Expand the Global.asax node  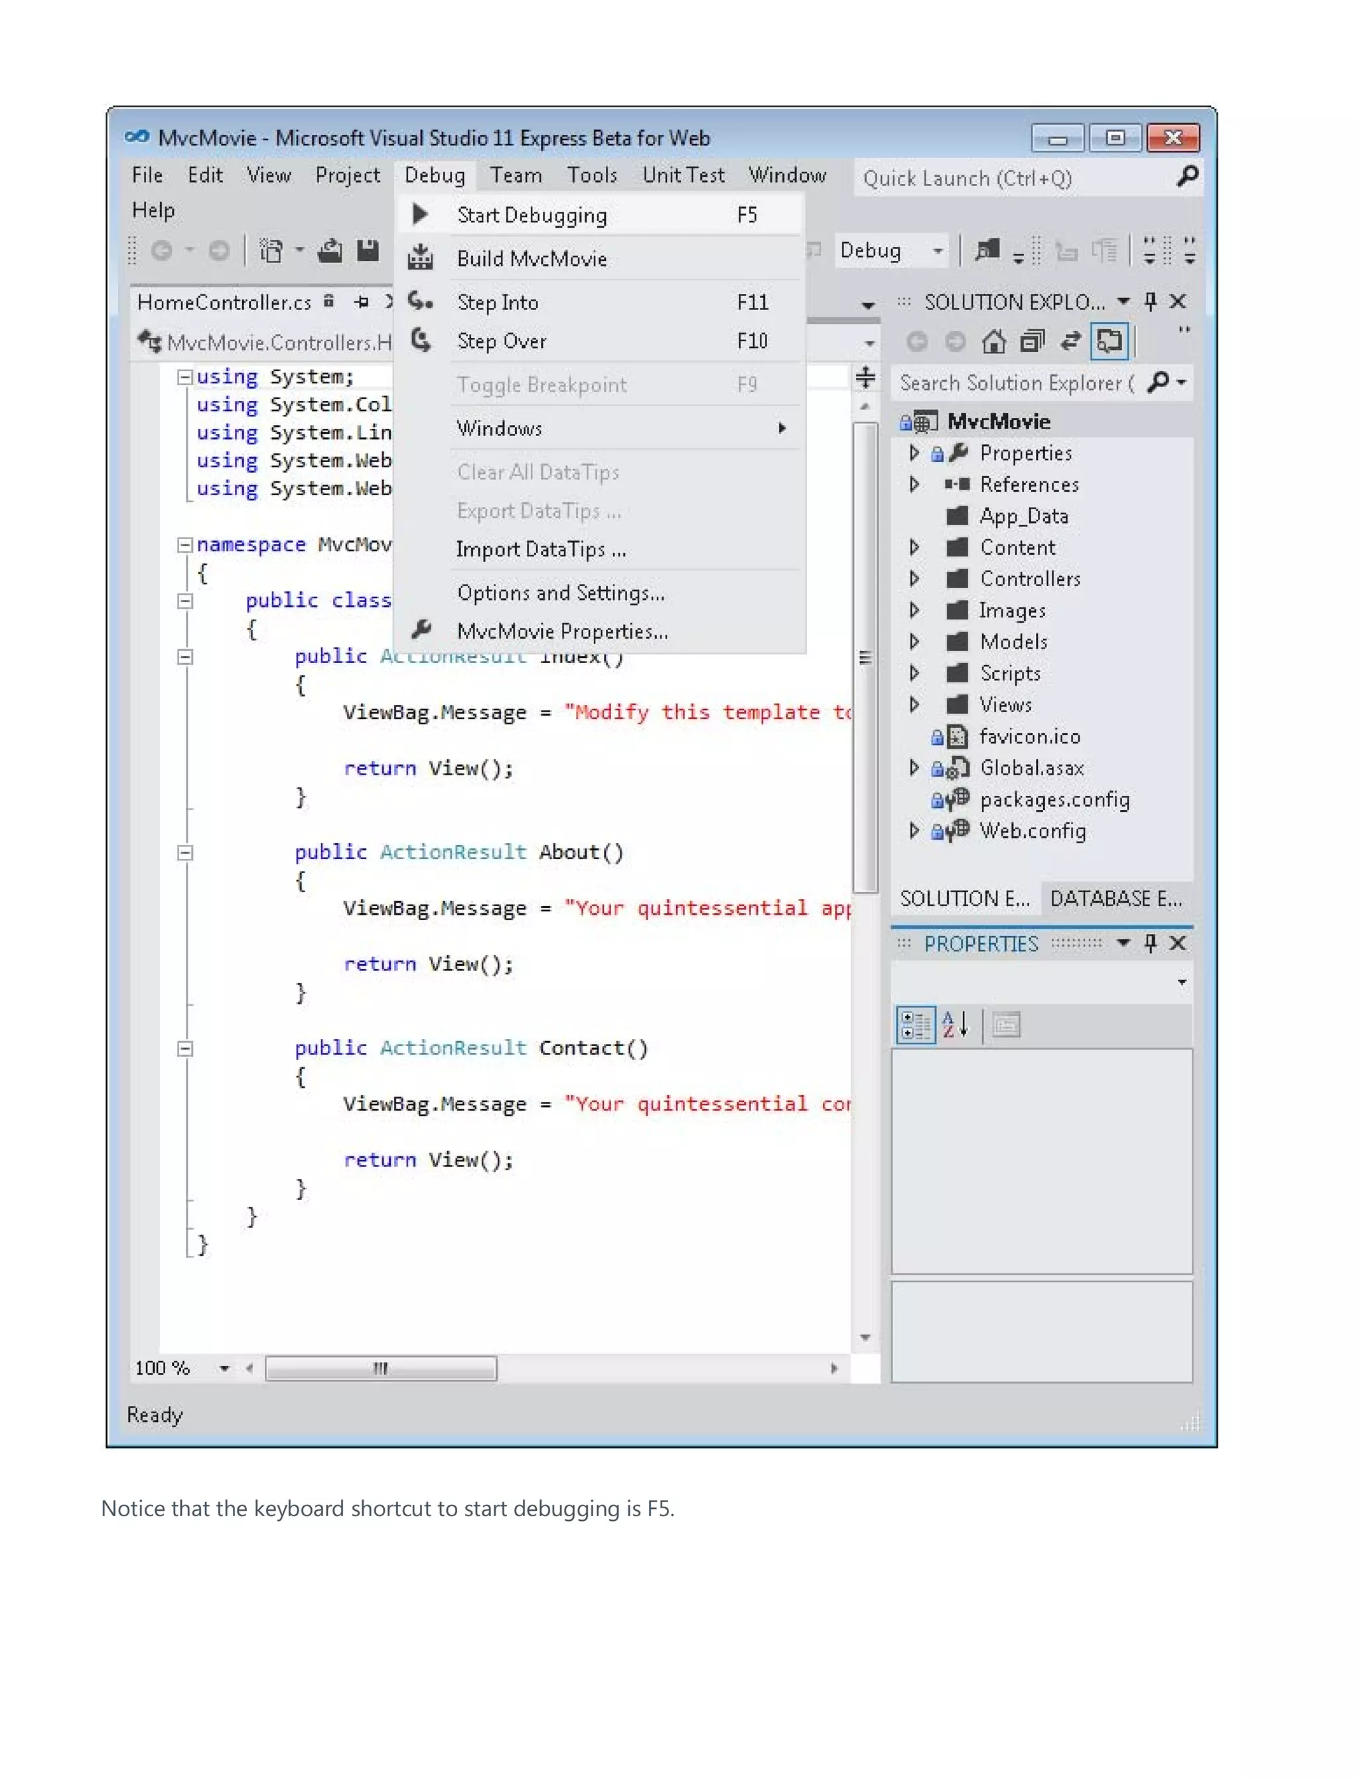pyautogui.click(x=914, y=767)
